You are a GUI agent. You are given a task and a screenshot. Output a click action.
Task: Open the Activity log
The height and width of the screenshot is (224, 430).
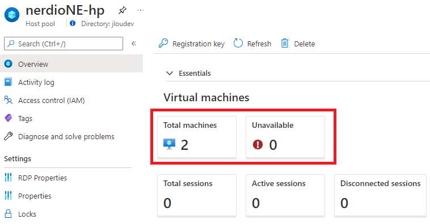(36, 83)
